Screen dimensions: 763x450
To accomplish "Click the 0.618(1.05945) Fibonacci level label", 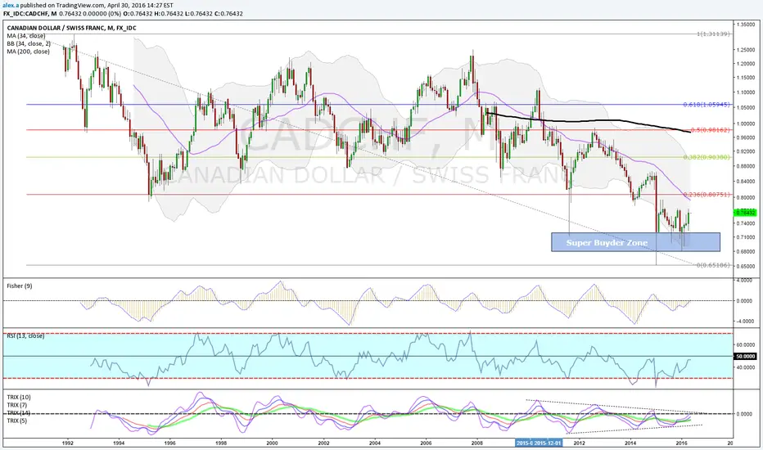I will pyautogui.click(x=706, y=105).
